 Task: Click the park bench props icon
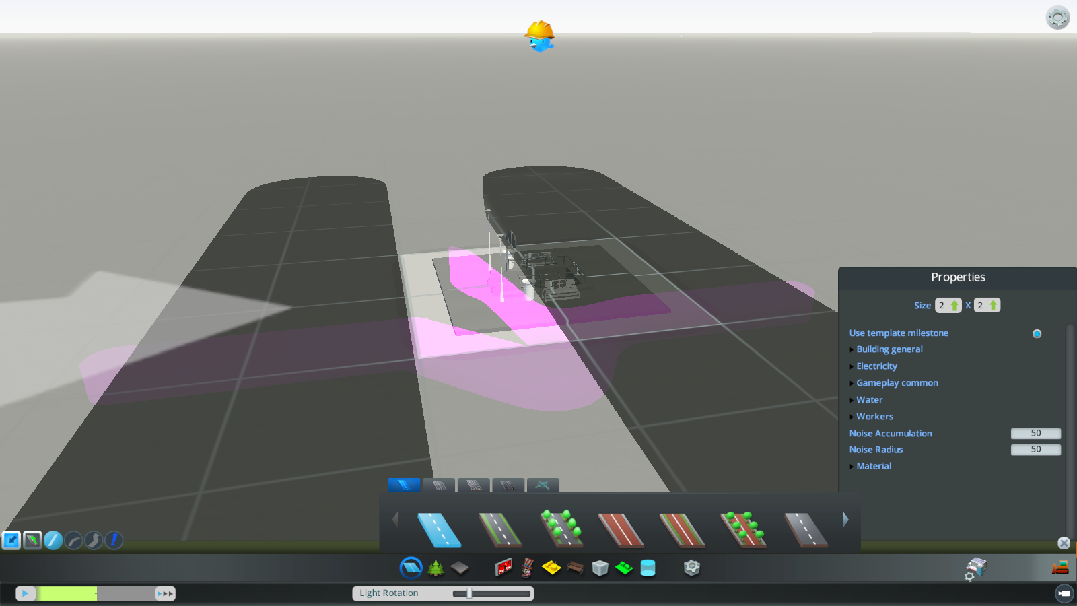(x=576, y=568)
